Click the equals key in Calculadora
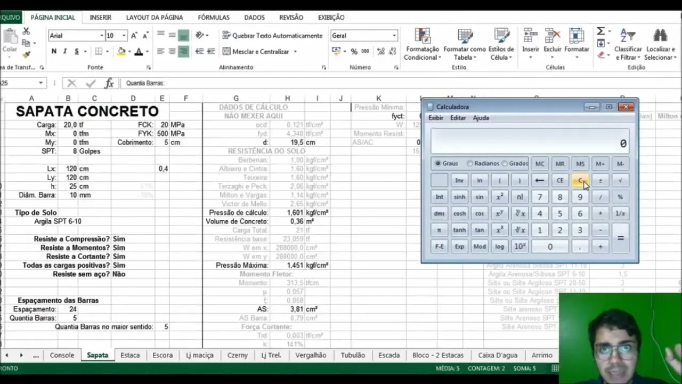The image size is (682, 384). point(620,238)
